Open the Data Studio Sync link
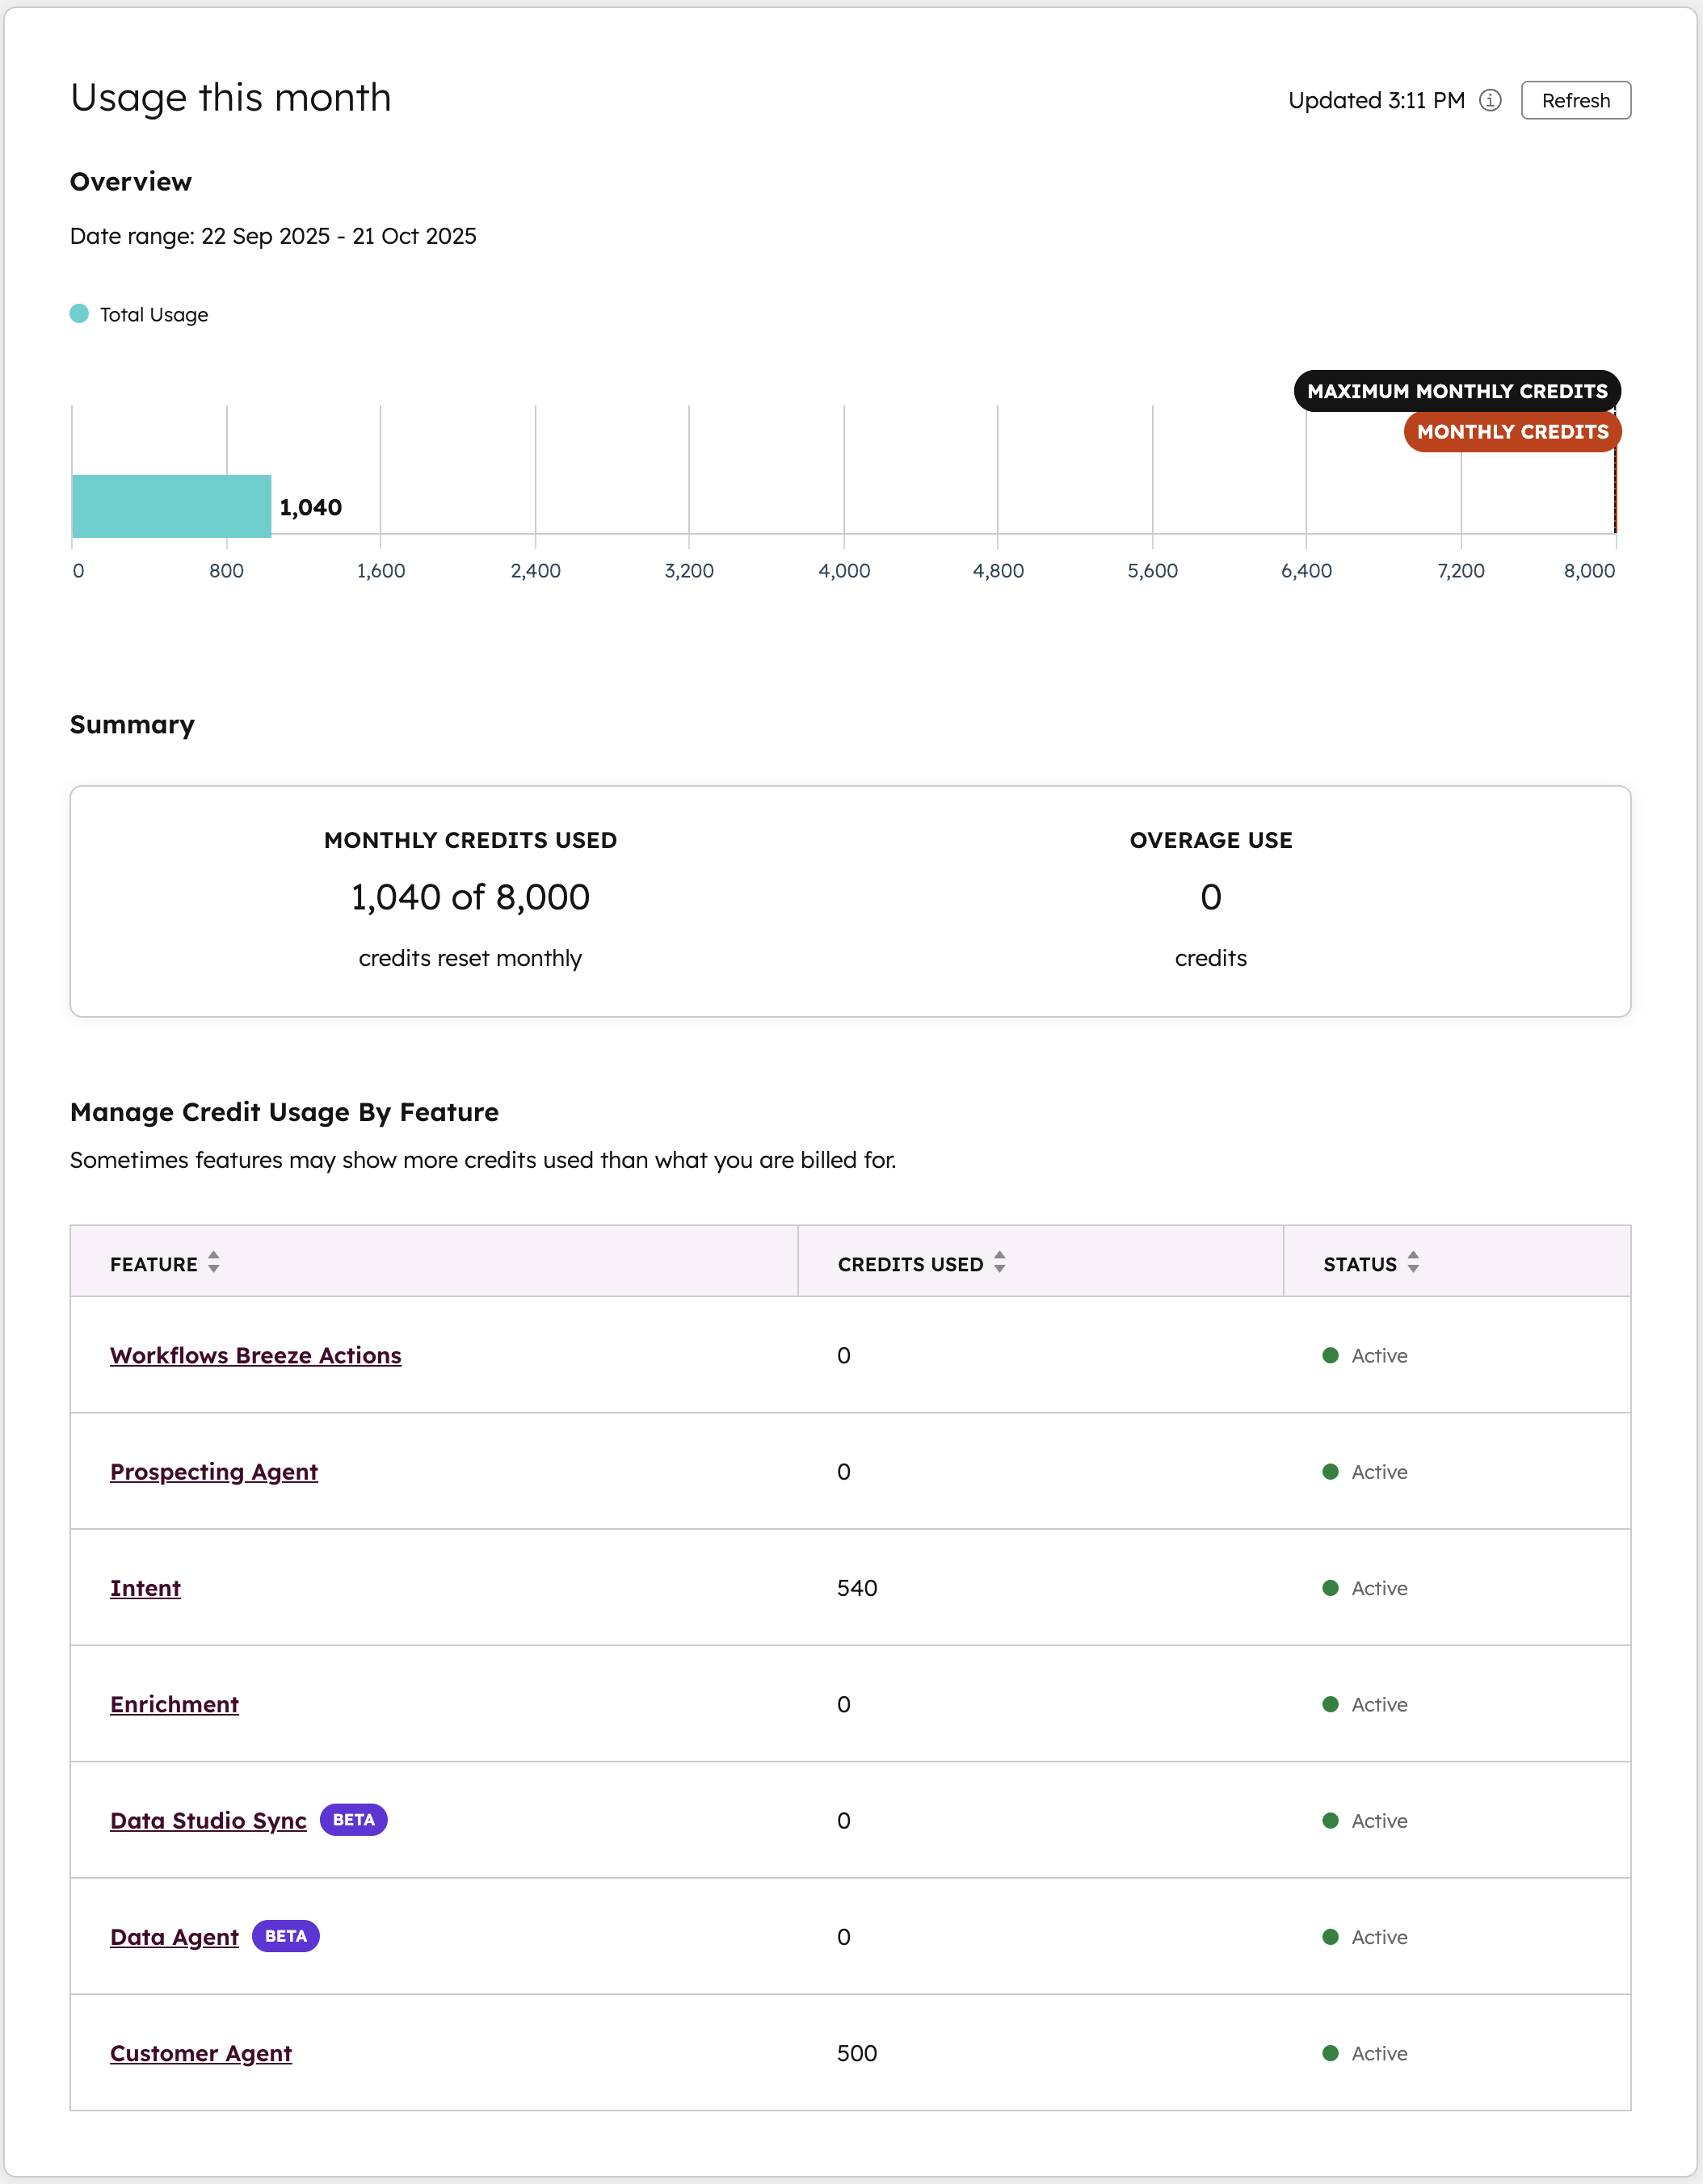This screenshot has height=2184, width=1703. click(x=208, y=1820)
